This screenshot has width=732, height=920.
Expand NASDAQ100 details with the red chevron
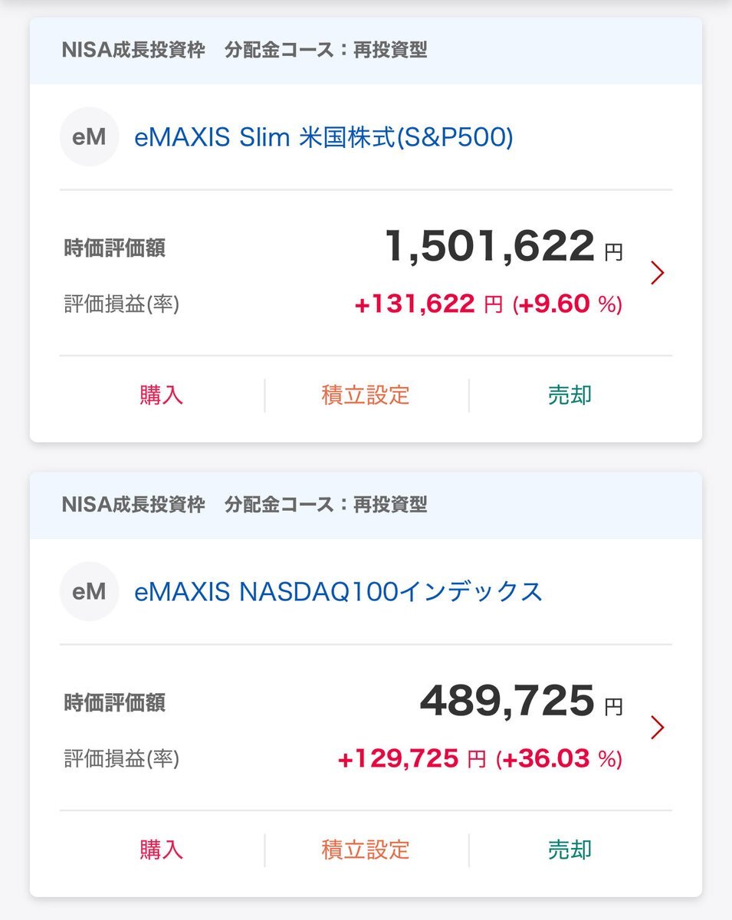point(657,728)
